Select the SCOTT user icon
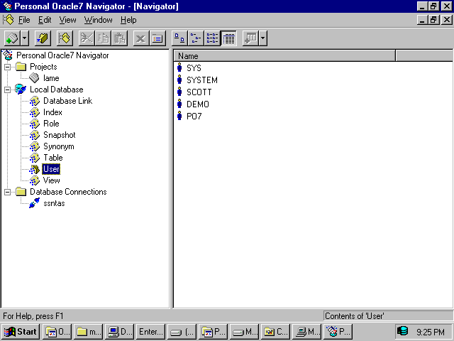 coord(179,92)
